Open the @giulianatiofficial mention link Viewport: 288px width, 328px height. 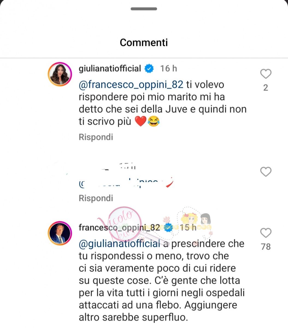click(119, 244)
